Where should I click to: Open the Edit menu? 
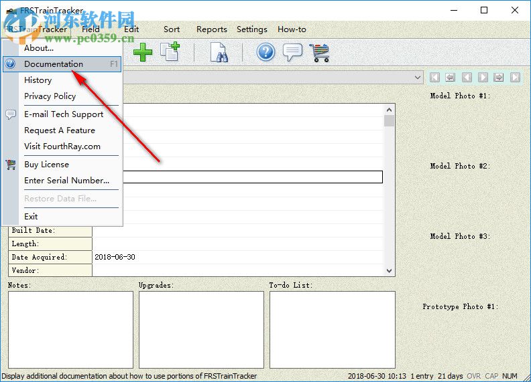click(131, 29)
